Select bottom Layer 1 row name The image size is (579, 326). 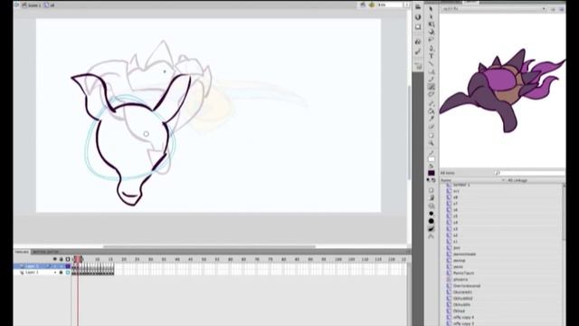click(32, 273)
